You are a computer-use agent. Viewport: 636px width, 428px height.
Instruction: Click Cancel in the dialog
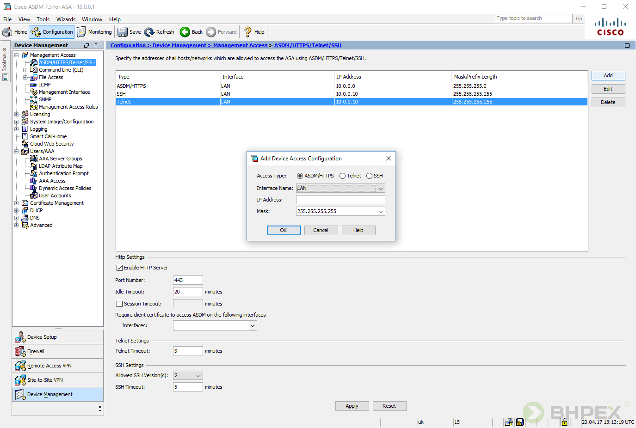pyautogui.click(x=321, y=230)
